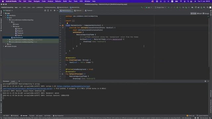212x119 pixels.
Task: Select the Local terminal tab
Action: coord(13,81)
